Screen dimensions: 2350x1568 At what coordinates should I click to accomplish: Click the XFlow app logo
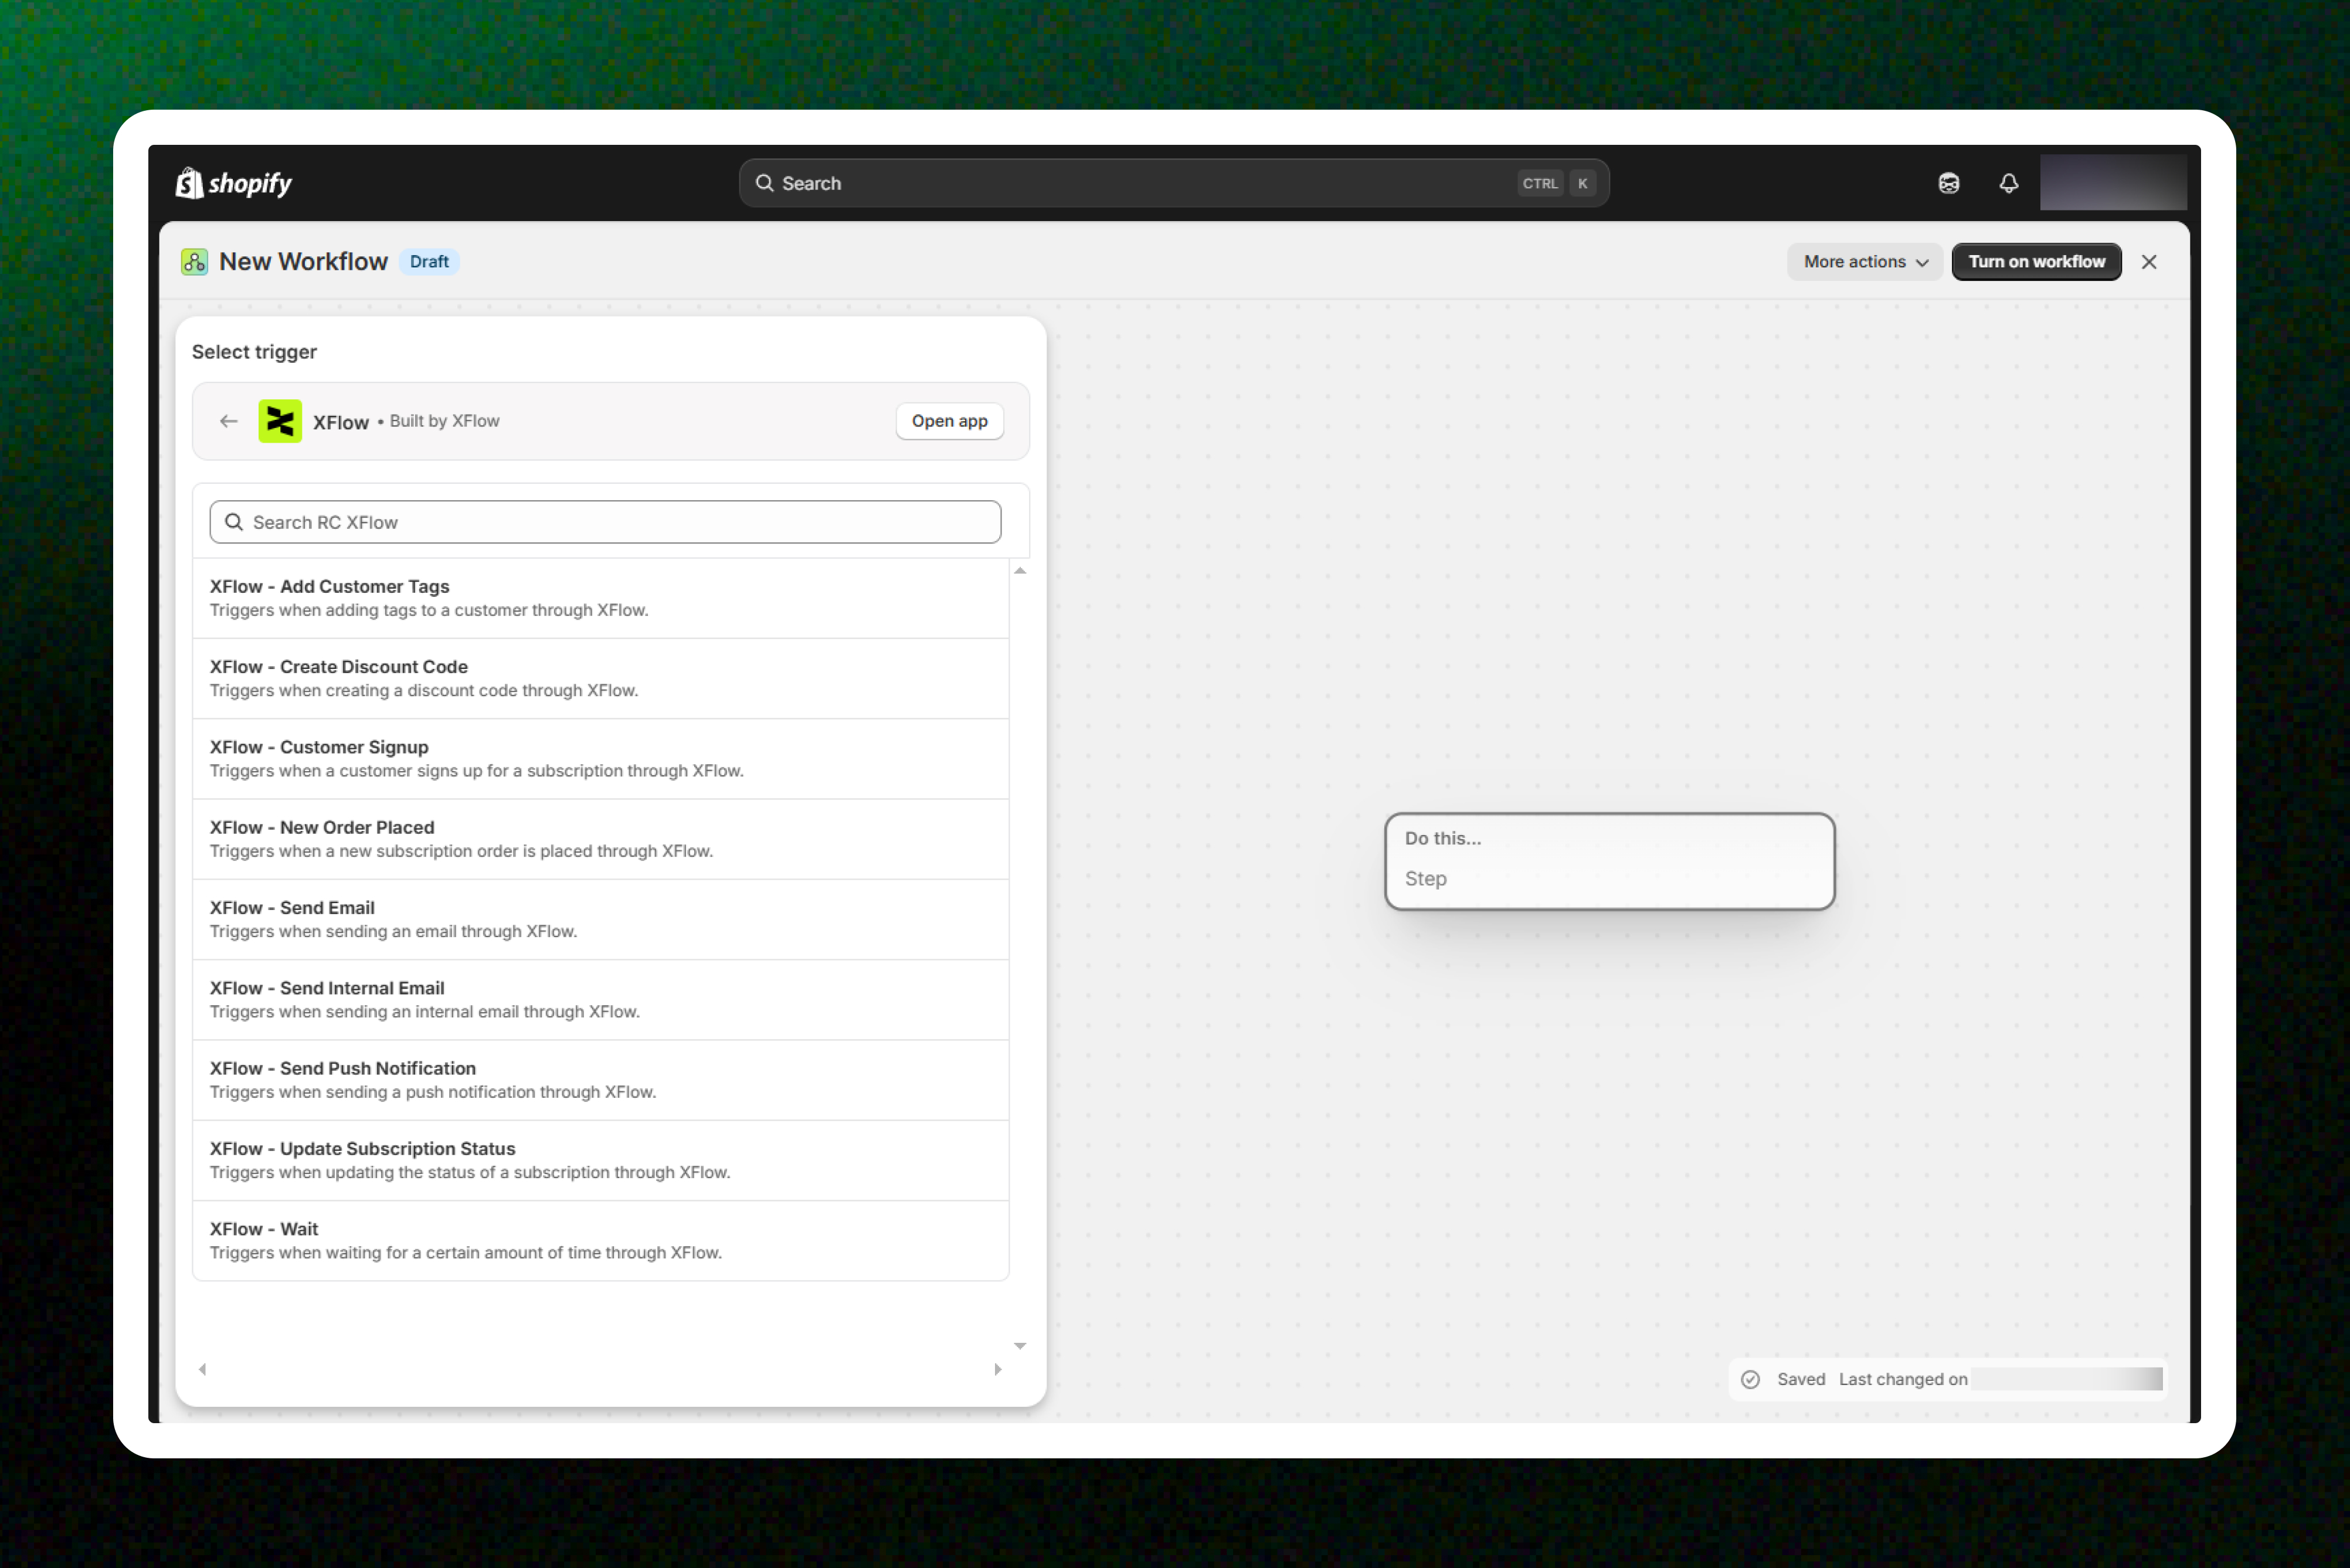point(280,421)
